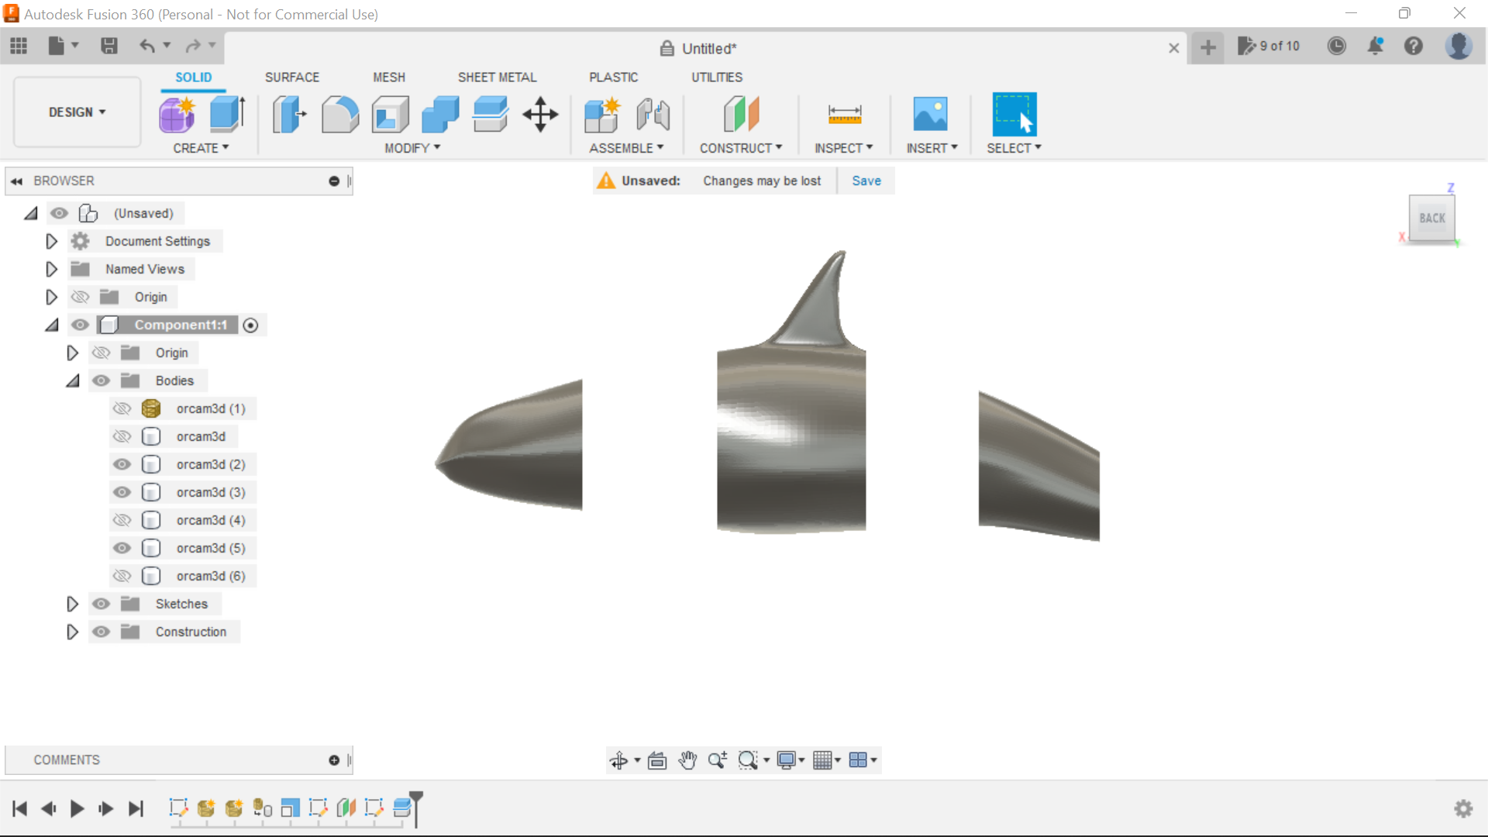Switch to the SURFACE tab
This screenshot has height=837, width=1488.
tap(291, 77)
